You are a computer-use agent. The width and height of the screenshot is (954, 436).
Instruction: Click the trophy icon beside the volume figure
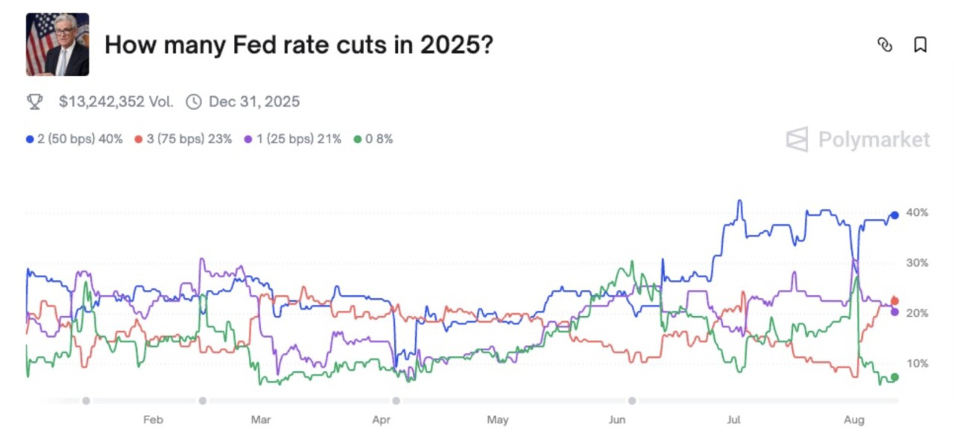pos(33,101)
